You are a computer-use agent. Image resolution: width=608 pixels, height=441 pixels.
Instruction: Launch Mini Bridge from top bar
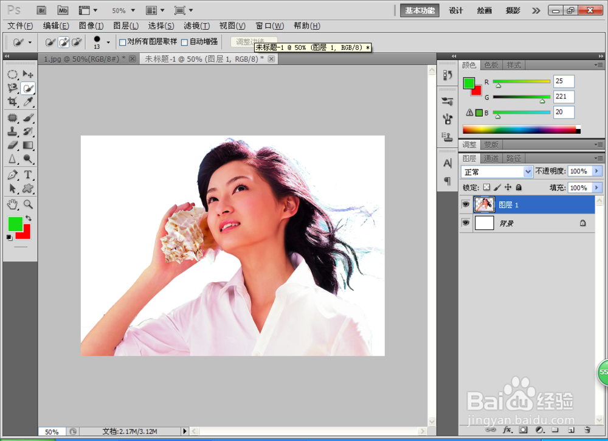coord(63,10)
